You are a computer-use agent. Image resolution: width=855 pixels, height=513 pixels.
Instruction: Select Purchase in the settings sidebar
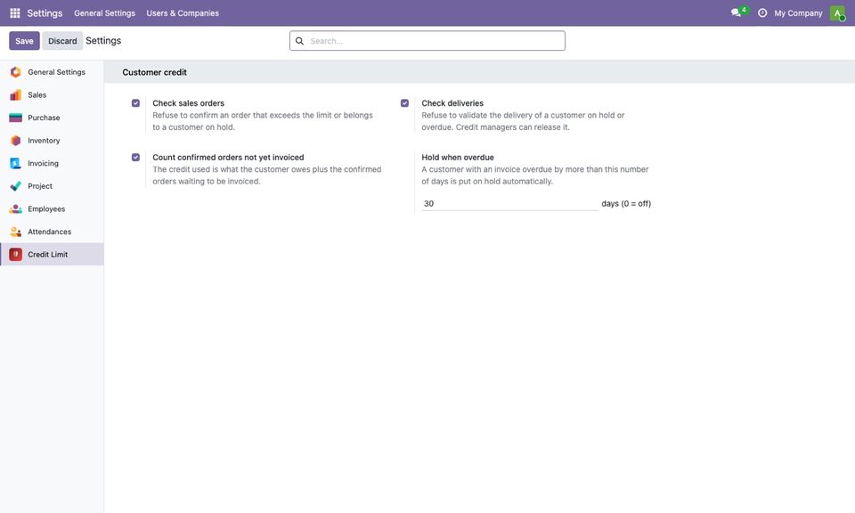(52, 118)
